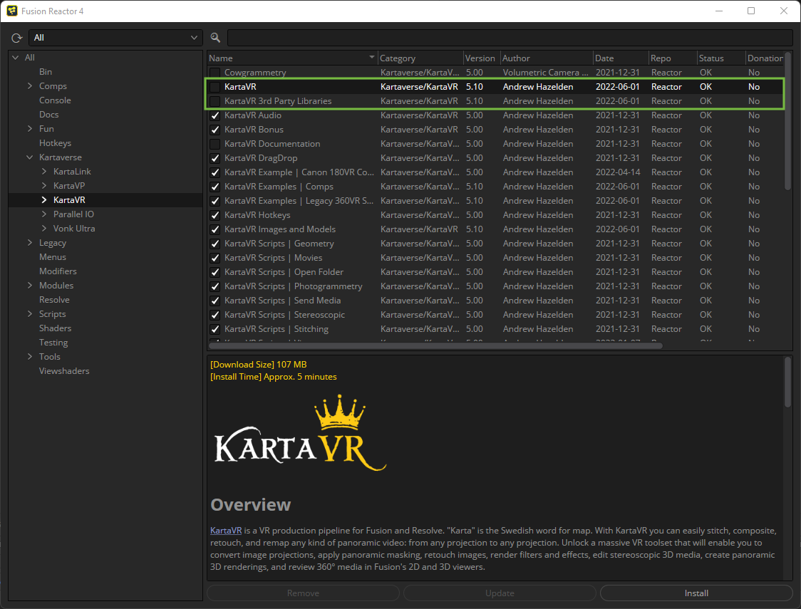Select the Testing category
Screen dimensions: 801x609
(x=53, y=343)
